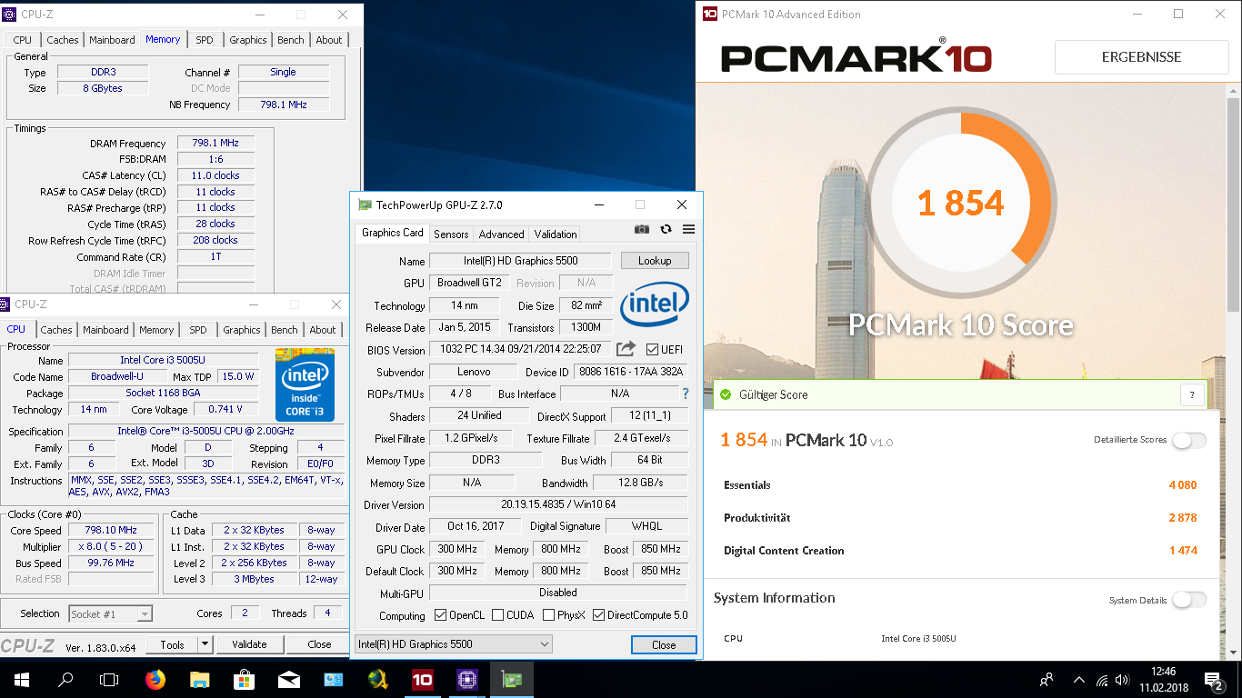Launch Firefox from the taskbar
The image size is (1242, 698).
pos(155,679)
